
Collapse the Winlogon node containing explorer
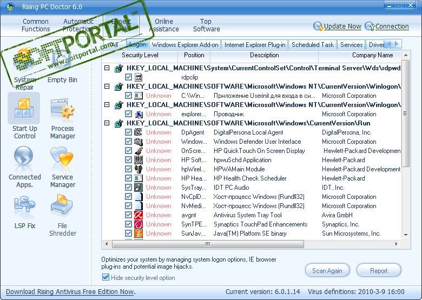coord(107,104)
